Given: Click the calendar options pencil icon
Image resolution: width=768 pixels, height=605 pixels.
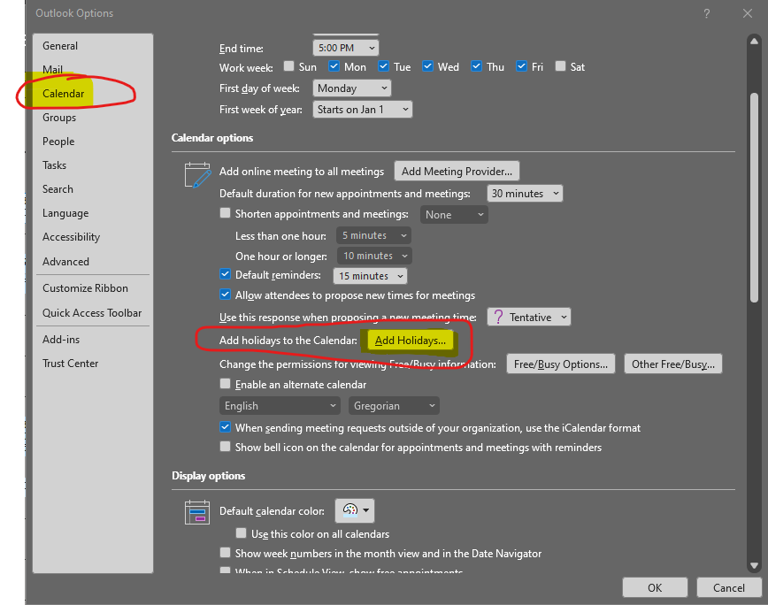Looking at the screenshot, I should 198,175.
